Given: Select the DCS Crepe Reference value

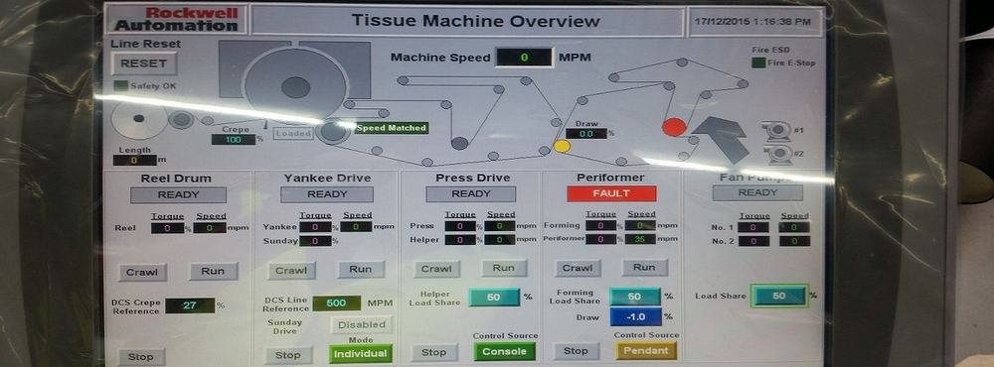Looking at the screenshot, I should (190, 306).
